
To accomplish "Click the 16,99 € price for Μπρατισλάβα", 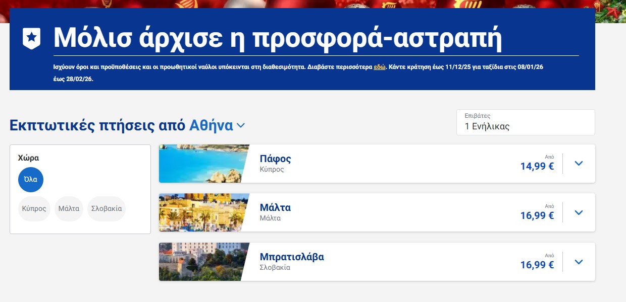I will click(x=537, y=265).
